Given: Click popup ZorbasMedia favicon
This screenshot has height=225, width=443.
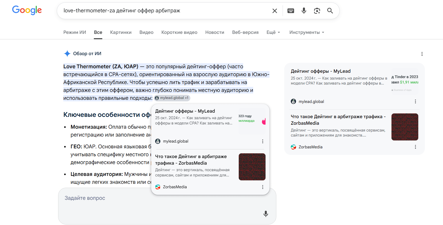Looking at the screenshot, I should [x=158, y=187].
